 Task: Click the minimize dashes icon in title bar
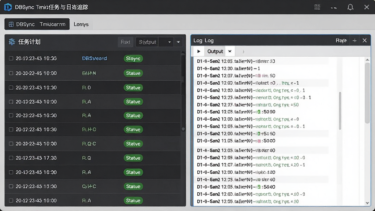[334, 8]
